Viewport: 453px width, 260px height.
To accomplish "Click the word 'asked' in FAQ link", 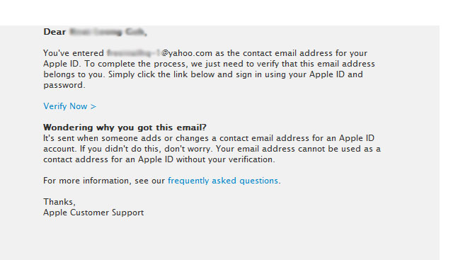I will (224, 181).
